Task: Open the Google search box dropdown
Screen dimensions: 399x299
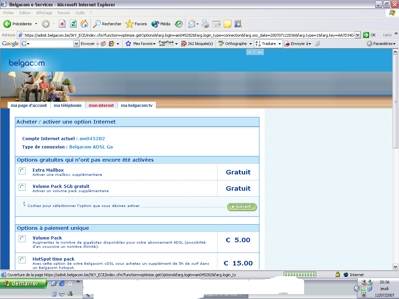Action: (77, 44)
